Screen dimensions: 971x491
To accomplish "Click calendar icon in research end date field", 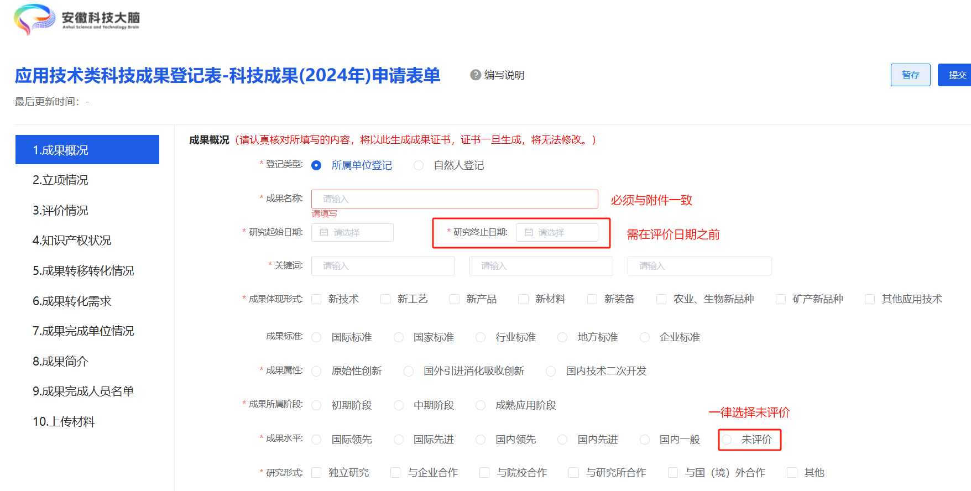I will 529,233.
